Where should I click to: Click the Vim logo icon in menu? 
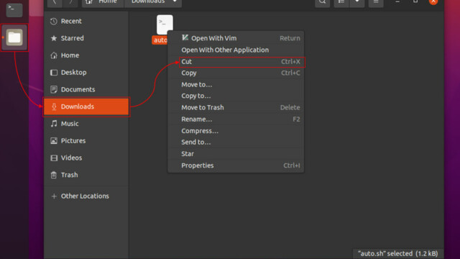click(x=185, y=37)
